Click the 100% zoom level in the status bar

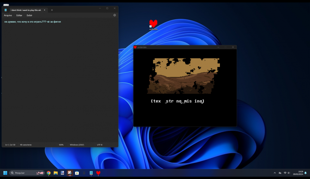(x=61, y=145)
